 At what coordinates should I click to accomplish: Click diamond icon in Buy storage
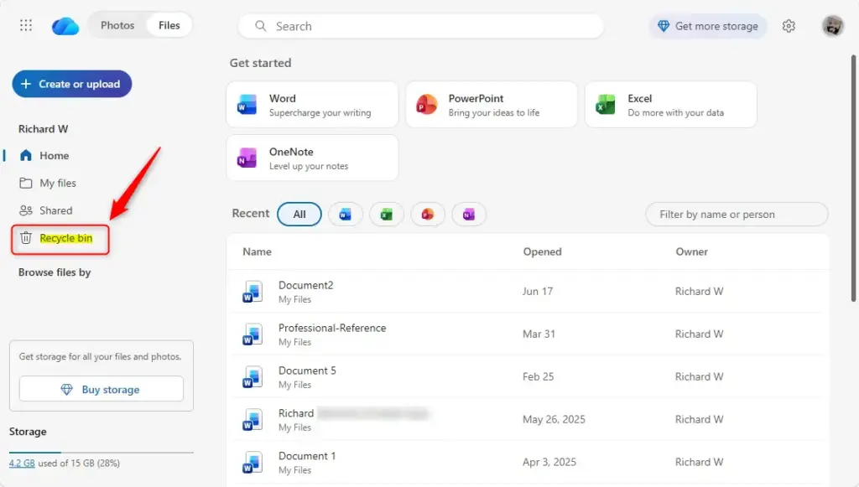pyautogui.click(x=67, y=389)
